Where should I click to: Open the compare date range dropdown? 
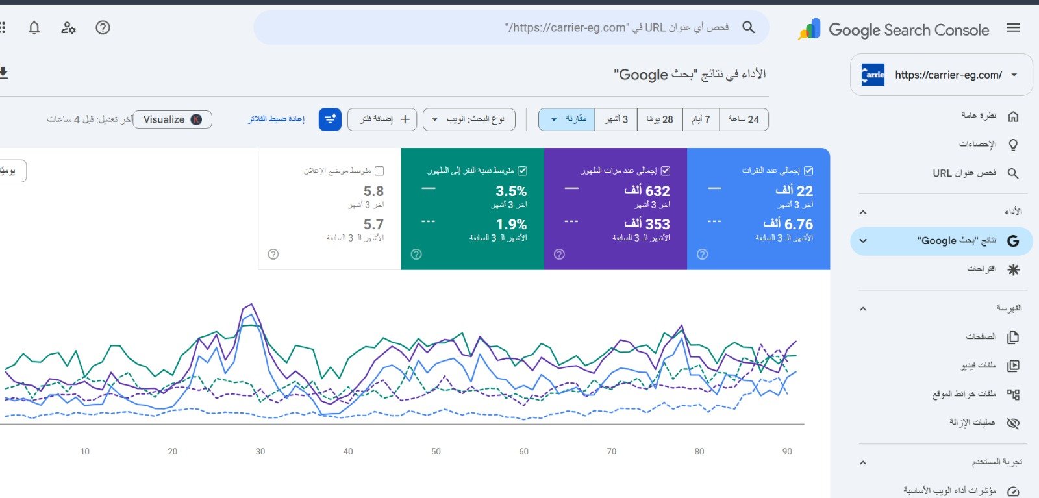[567, 119]
